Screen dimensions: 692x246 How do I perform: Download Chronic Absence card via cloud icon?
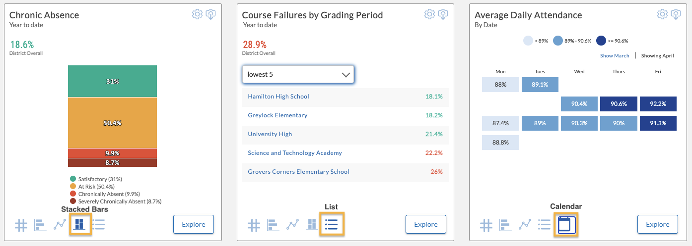pyautogui.click(x=211, y=14)
